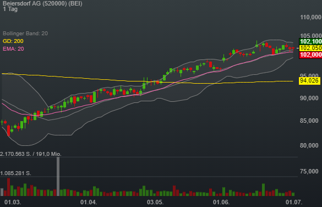Click the 01.04. date axis label

coord(89,202)
